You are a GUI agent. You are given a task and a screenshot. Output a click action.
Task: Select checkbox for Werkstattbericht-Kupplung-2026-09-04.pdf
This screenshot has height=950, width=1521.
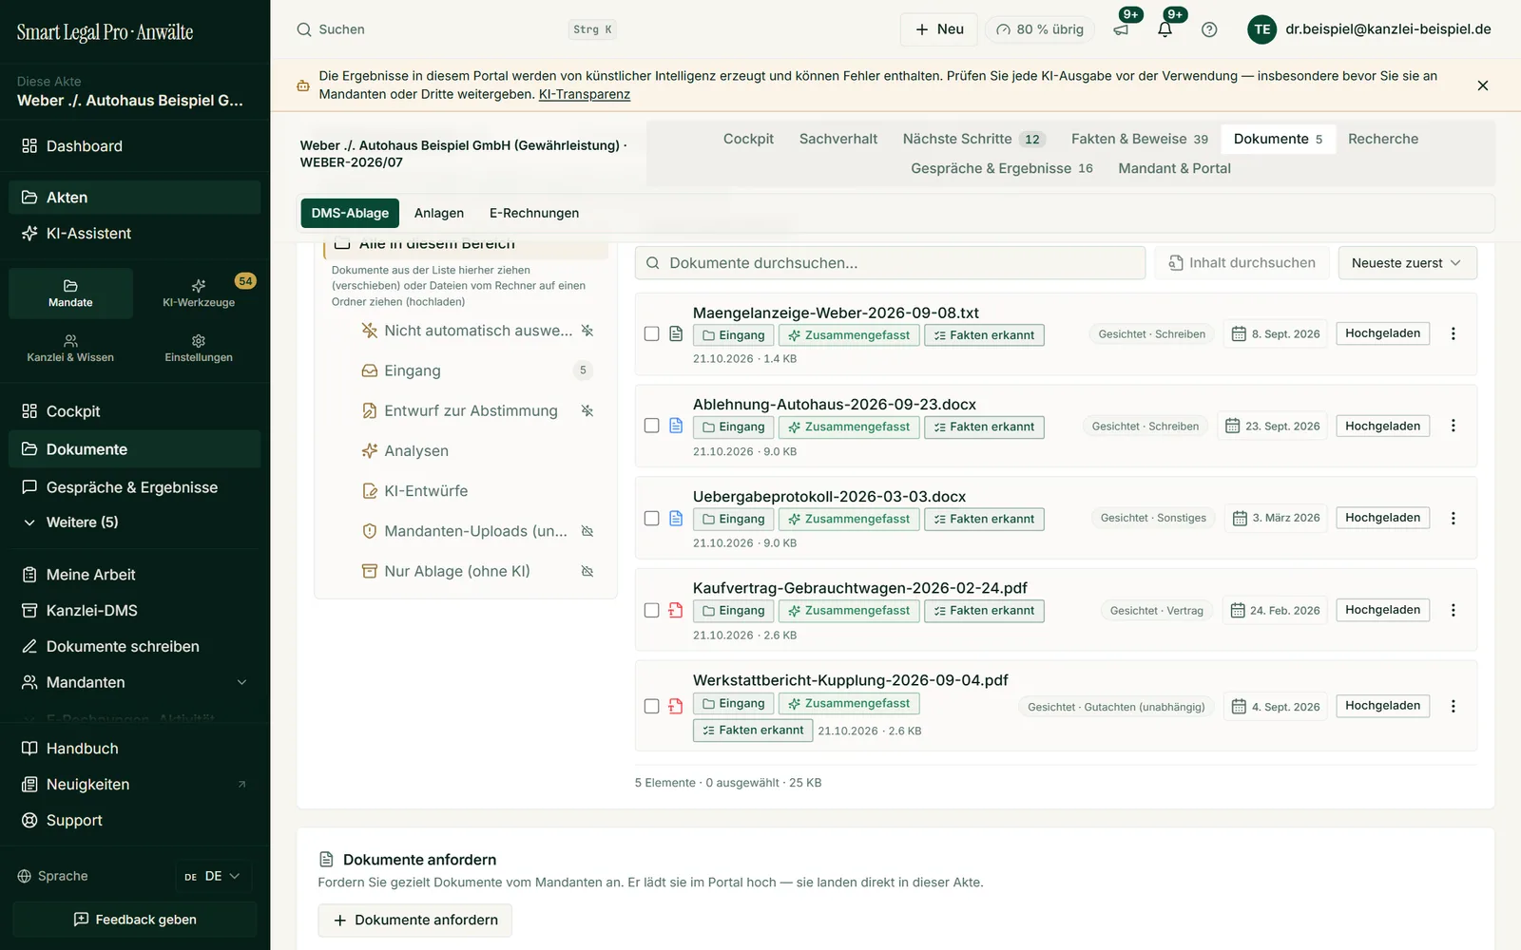[x=651, y=706]
